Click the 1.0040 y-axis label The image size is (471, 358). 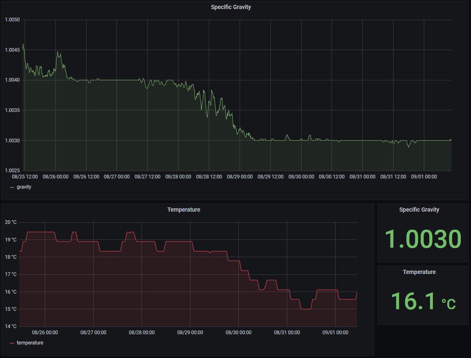(x=12, y=80)
